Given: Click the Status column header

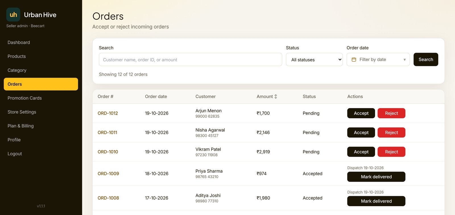Looking at the screenshot, I should tap(309, 96).
